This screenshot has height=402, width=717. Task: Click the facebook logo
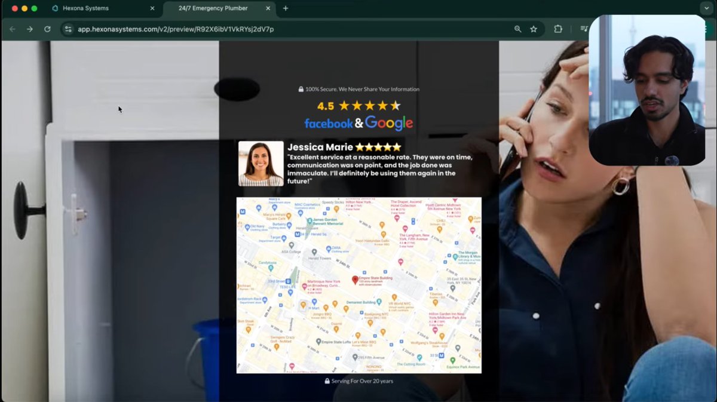(329, 124)
